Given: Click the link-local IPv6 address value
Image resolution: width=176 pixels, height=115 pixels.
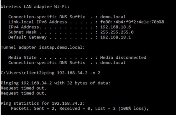Looking at the screenshot, I should [x=132, y=22].
